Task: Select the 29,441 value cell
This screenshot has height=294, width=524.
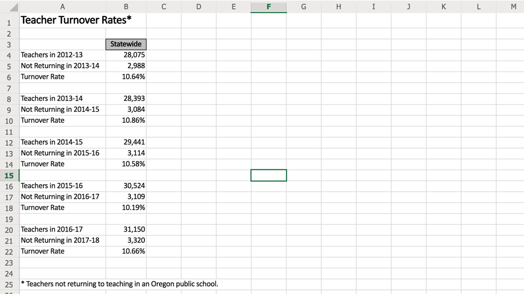Action: (126, 142)
